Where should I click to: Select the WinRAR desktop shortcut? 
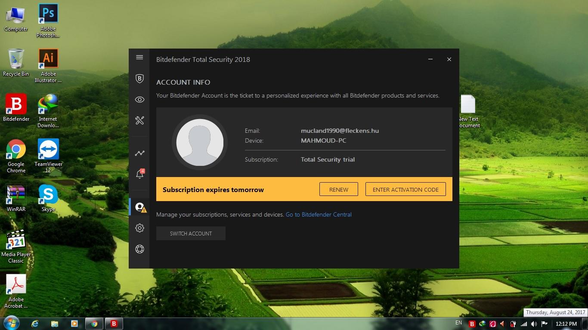16,198
